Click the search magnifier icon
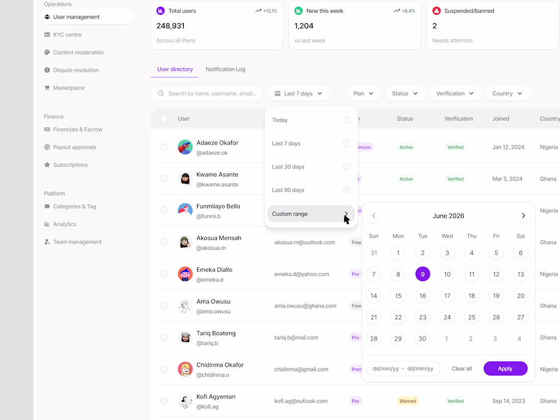This screenshot has width=560, height=420. tap(161, 93)
